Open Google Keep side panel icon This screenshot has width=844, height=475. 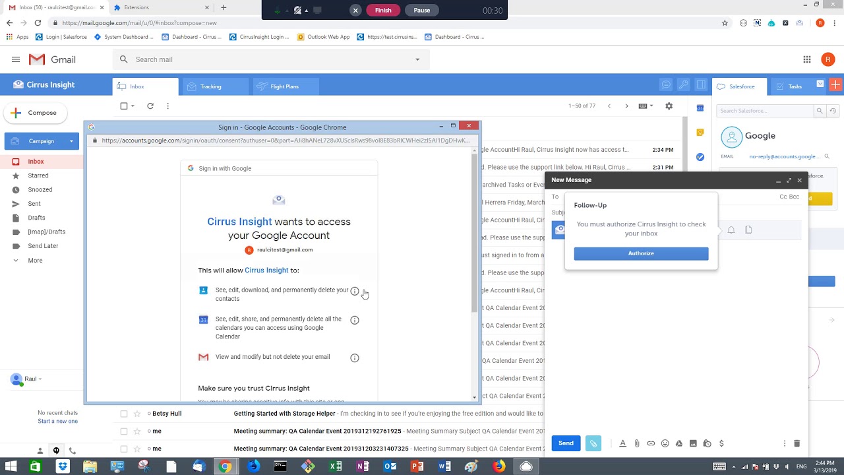(700, 133)
